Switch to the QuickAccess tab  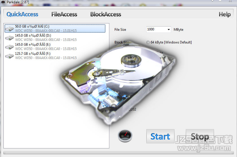click(22, 14)
